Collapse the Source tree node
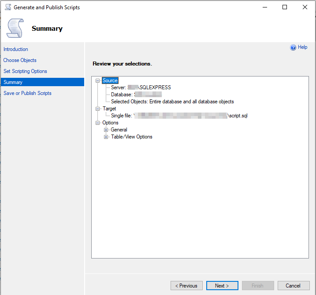Screen dimensions: 316x295 click(x=98, y=80)
